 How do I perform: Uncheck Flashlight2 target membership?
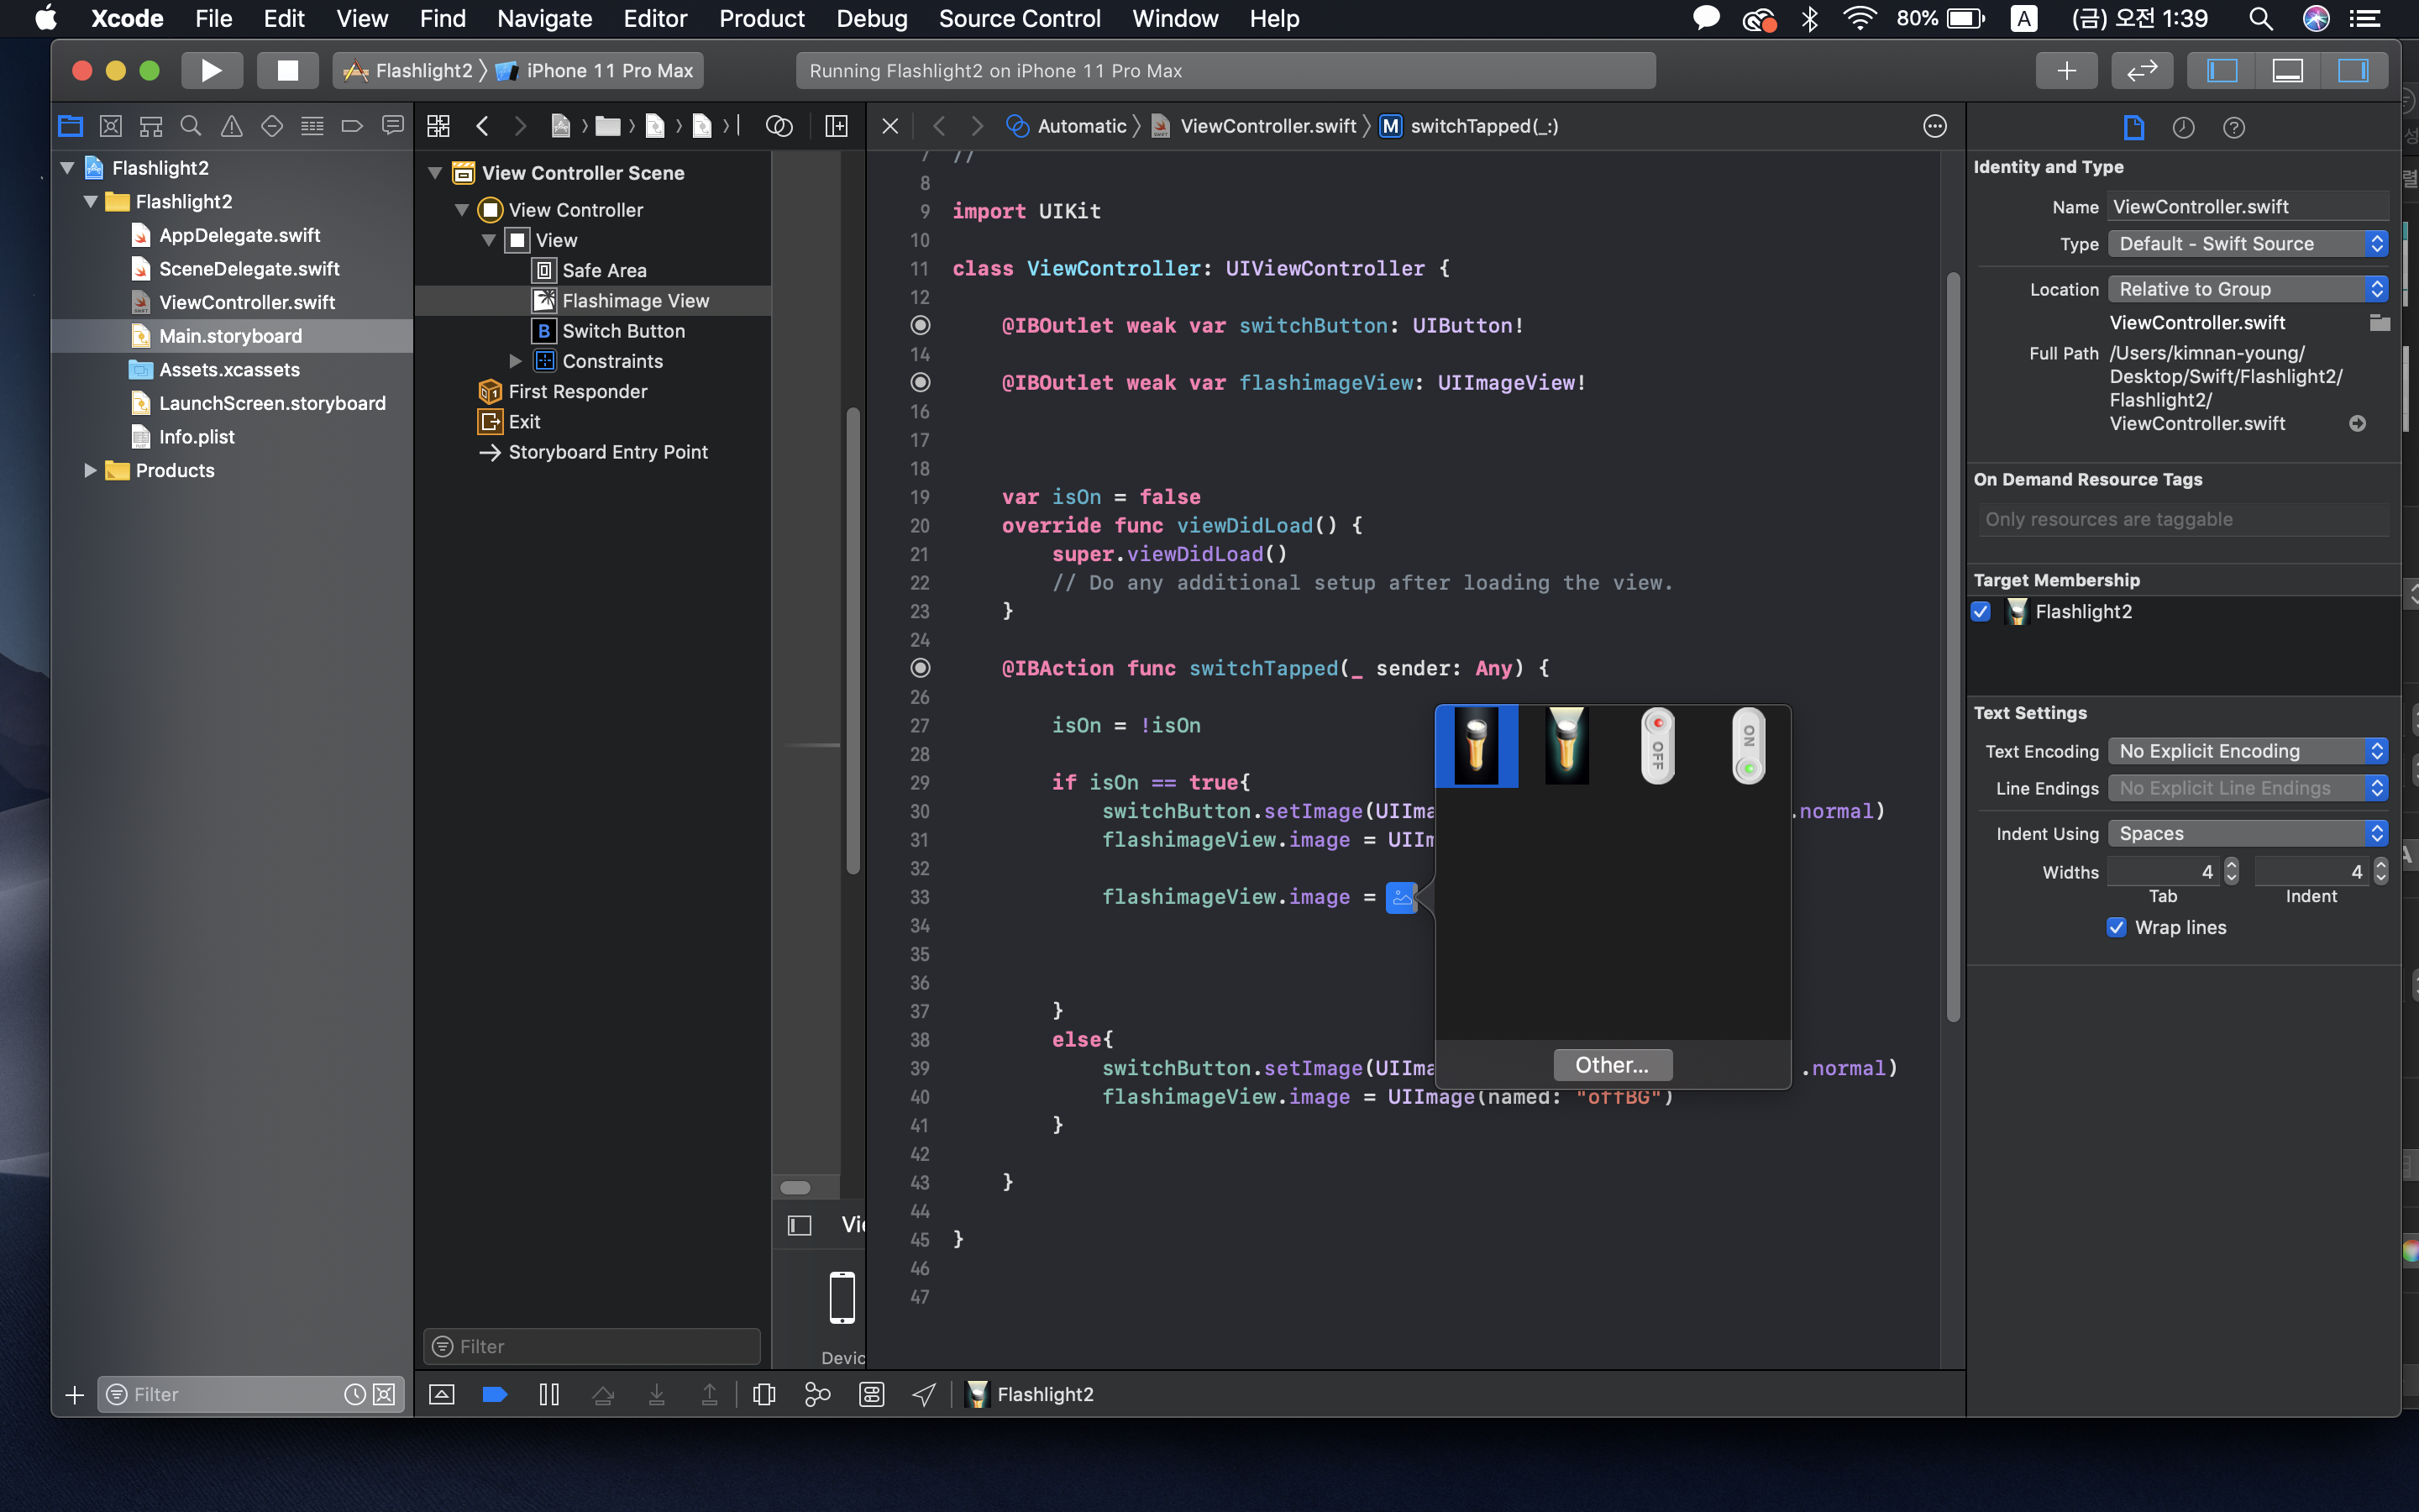(1981, 611)
